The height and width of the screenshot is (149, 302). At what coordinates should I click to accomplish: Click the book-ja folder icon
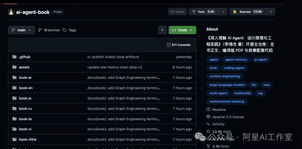tap(14, 98)
